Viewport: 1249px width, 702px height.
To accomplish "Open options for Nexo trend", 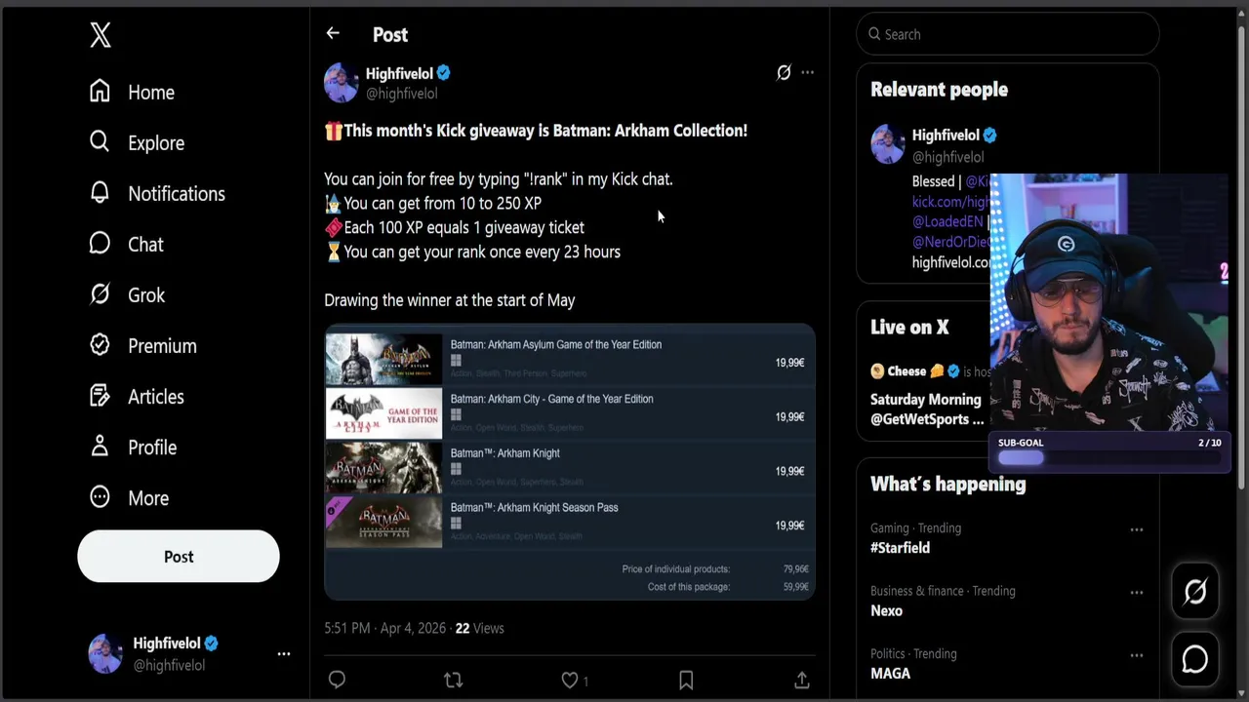I will coord(1137,593).
